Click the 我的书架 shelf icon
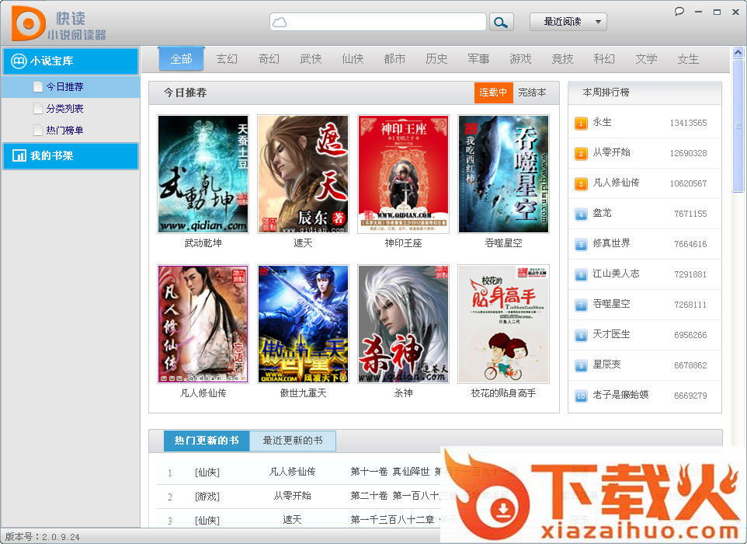 click(x=19, y=155)
